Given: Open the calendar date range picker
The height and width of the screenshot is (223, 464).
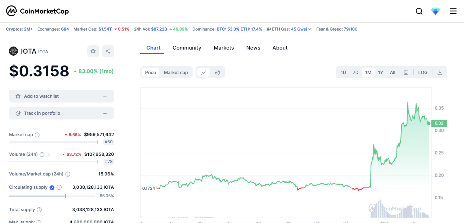Looking at the screenshot, I should [406, 72].
